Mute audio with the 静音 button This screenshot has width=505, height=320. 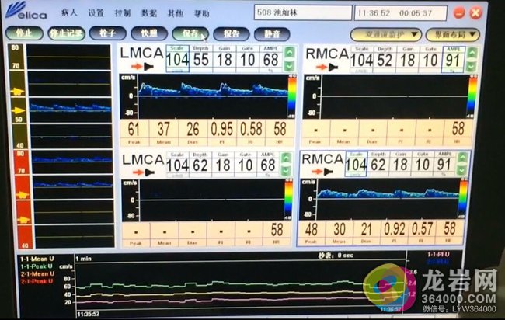tap(272, 34)
